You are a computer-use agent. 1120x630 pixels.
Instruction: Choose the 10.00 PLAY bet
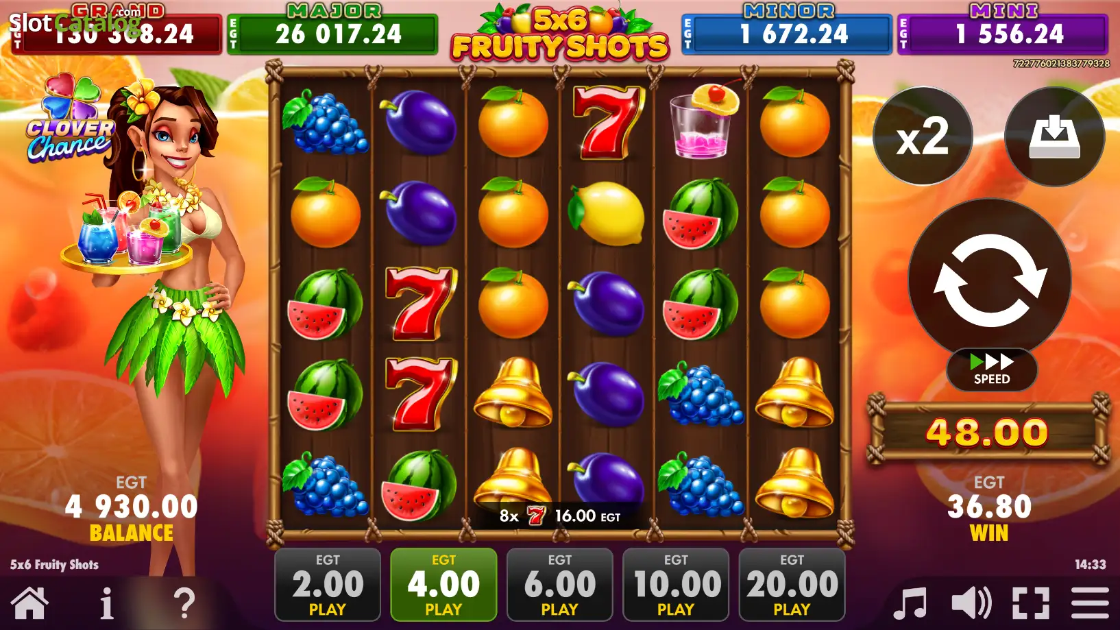(x=676, y=584)
